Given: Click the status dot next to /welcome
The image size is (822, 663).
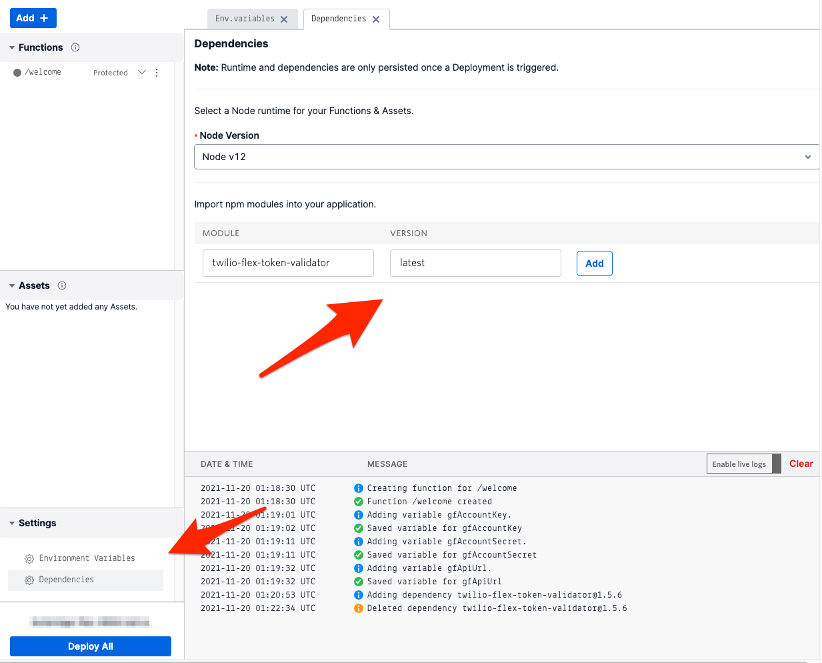Looking at the screenshot, I should point(17,72).
